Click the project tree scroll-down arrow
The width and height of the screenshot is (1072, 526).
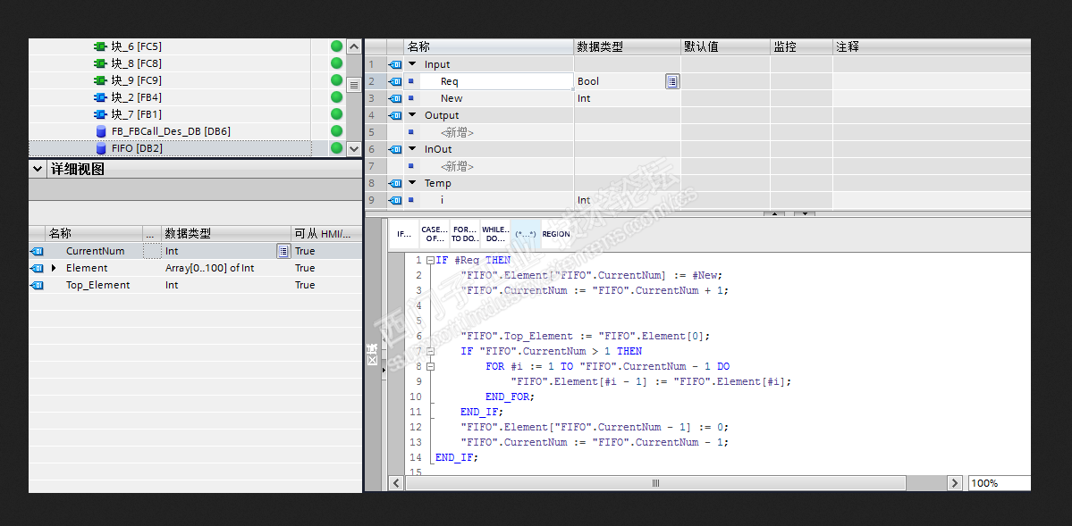click(353, 148)
